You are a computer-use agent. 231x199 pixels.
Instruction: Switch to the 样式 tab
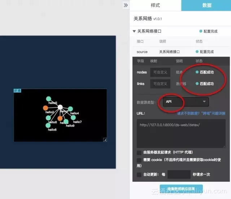[x=155, y=5]
